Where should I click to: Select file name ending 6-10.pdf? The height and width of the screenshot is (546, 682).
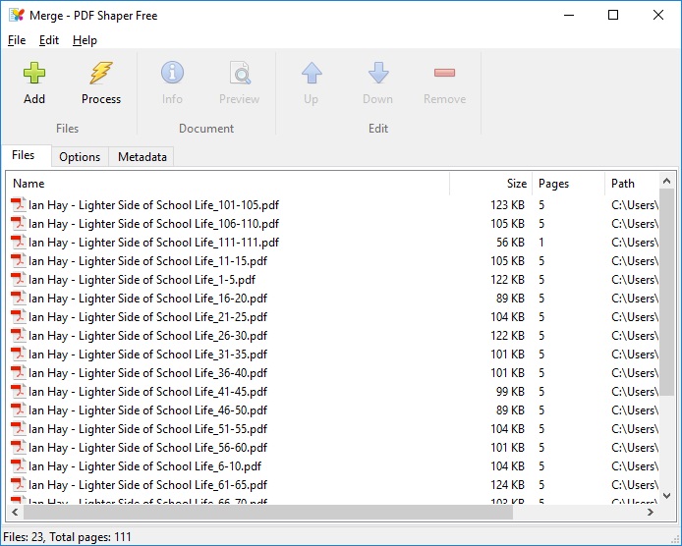(144, 466)
